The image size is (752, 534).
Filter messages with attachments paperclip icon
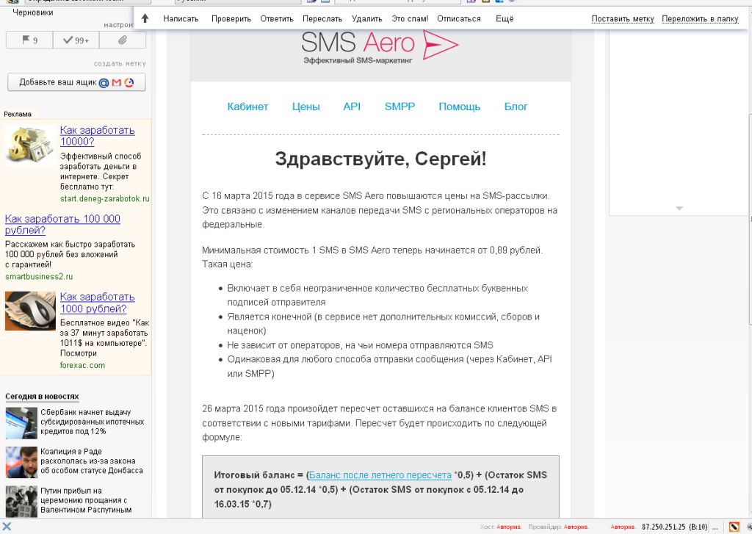tap(123, 40)
